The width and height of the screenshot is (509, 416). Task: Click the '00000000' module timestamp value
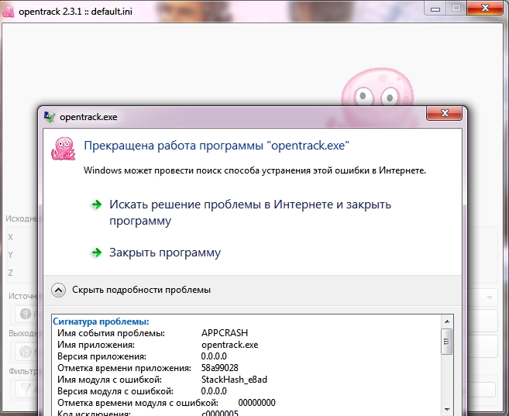(x=256, y=403)
